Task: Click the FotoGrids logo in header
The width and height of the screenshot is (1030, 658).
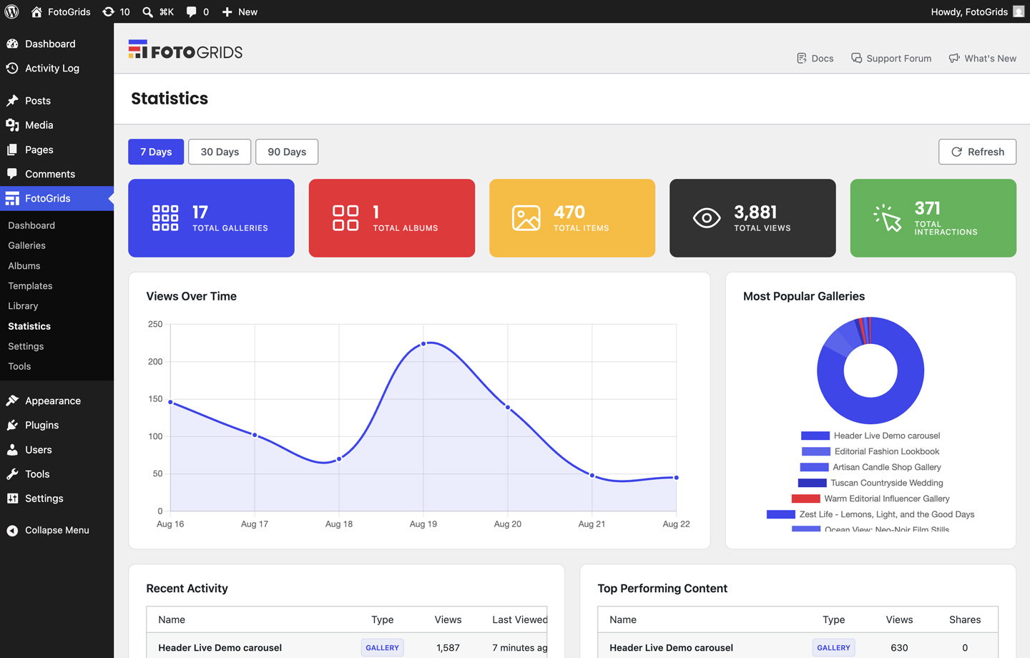Action: (185, 49)
